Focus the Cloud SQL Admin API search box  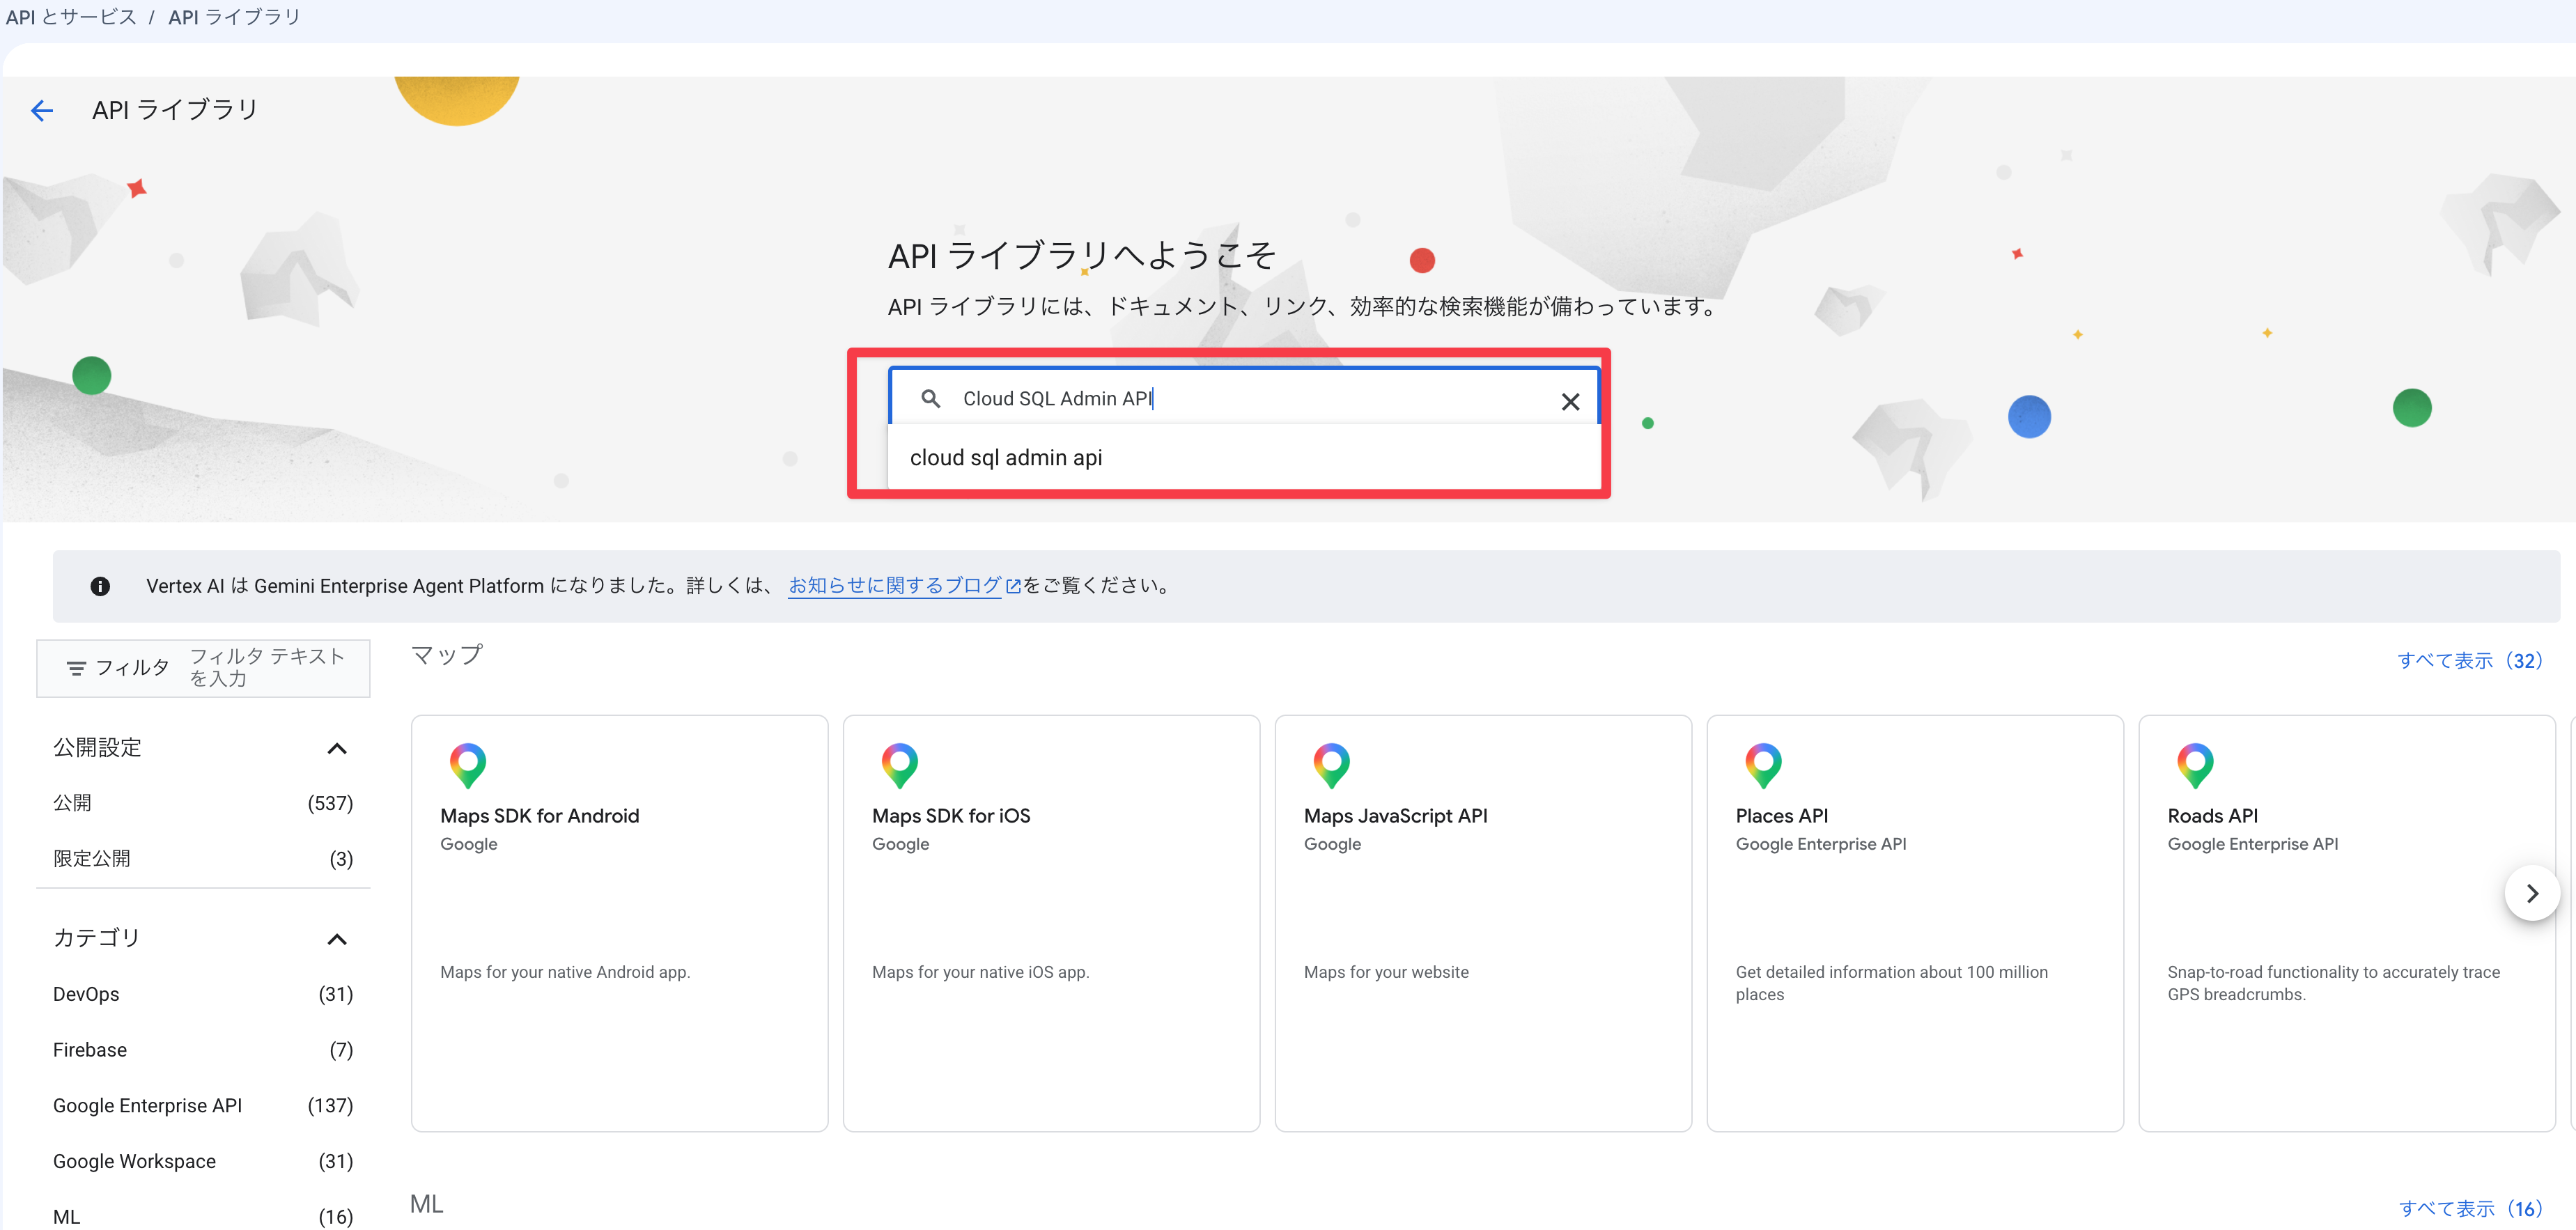pos(1243,399)
